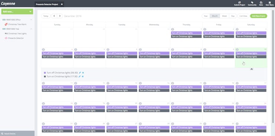Click the event count badge on December 3
This screenshot has height=136, width=275.
pyautogui.click(x=237, y=29)
